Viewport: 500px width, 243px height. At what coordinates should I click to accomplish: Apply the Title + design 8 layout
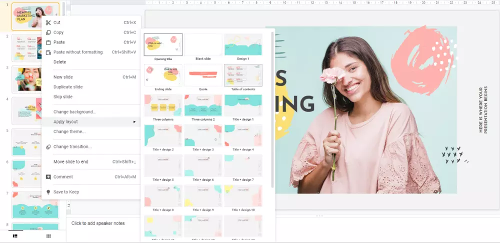coord(163,196)
